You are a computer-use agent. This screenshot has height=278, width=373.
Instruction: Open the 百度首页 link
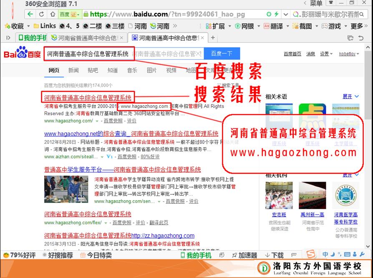pos(292,54)
